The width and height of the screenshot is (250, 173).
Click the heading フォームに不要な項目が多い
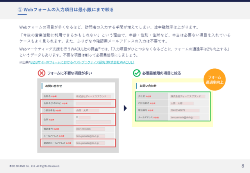(x=70, y=73)
